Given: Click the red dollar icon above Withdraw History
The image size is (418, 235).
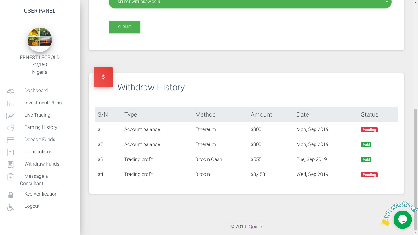Looking at the screenshot, I should coord(103,77).
